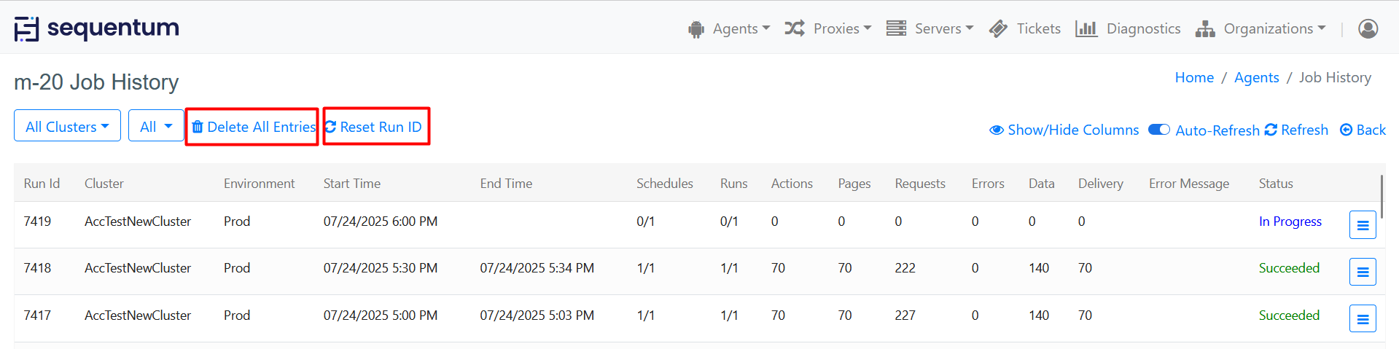
Task: Expand the All Clusters dropdown
Action: [67, 126]
